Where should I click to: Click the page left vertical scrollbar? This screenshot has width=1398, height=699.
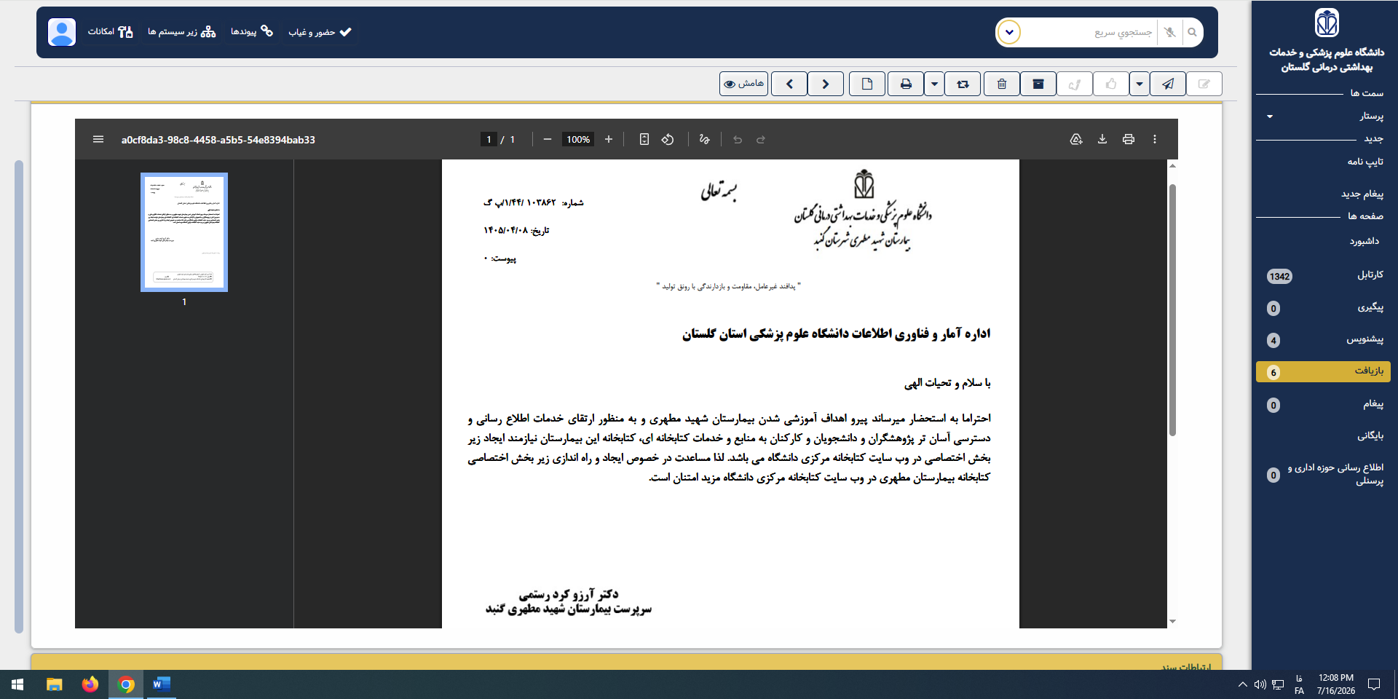[19, 397]
